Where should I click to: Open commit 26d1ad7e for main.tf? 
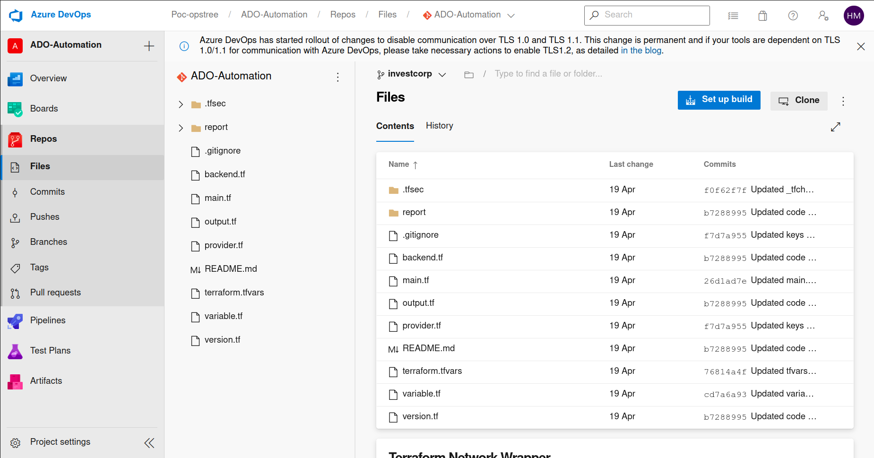pyautogui.click(x=725, y=281)
